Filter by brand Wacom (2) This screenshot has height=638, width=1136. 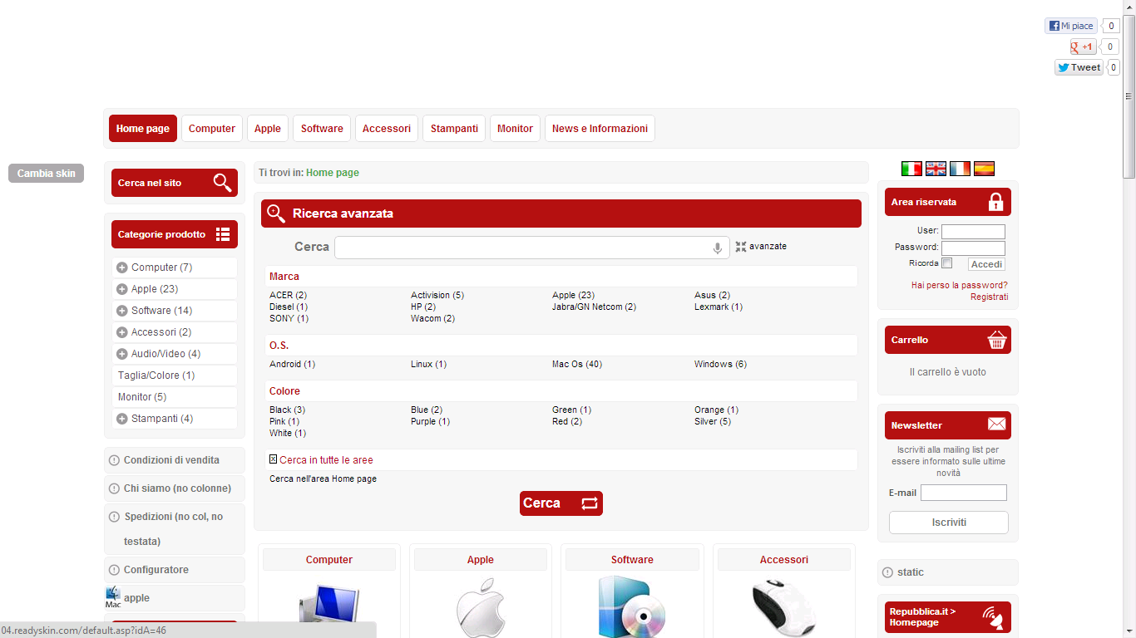click(x=432, y=318)
